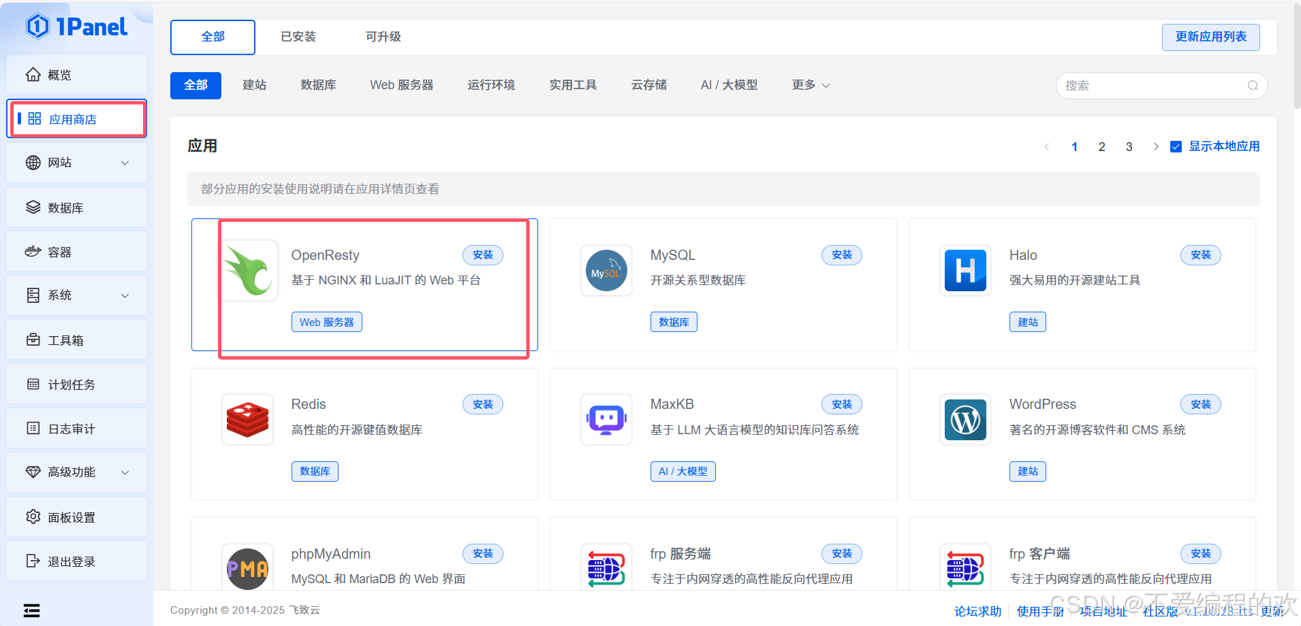1301x626 pixels.
Task: Switch to the 已安装 tab
Action: [x=298, y=37]
